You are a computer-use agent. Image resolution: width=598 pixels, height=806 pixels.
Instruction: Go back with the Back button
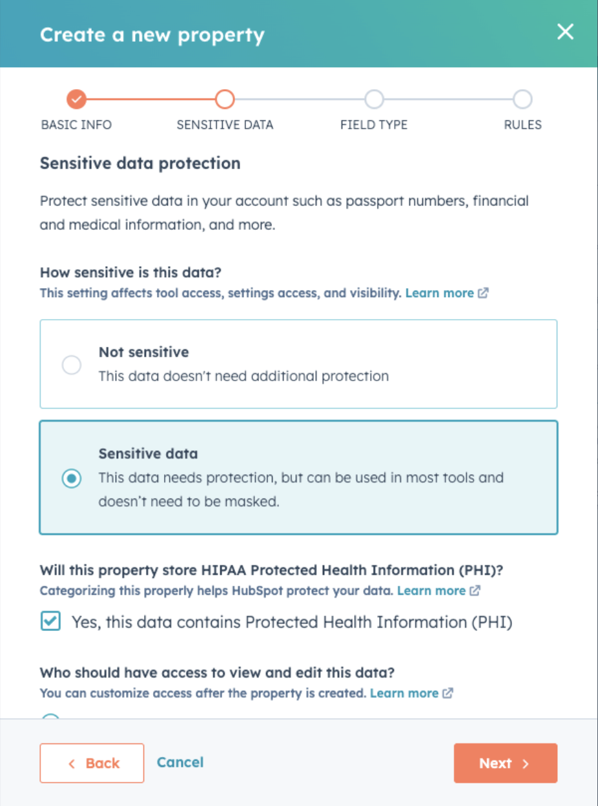click(x=92, y=763)
